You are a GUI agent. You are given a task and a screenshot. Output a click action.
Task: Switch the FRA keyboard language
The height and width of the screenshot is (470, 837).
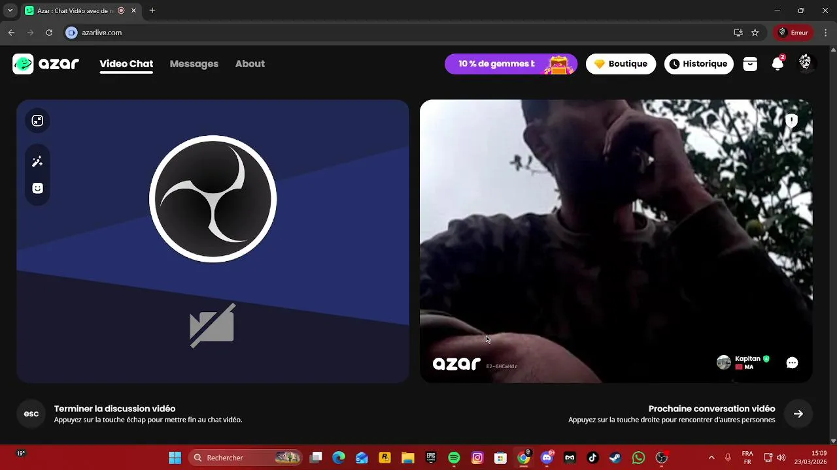click(747, 458)
